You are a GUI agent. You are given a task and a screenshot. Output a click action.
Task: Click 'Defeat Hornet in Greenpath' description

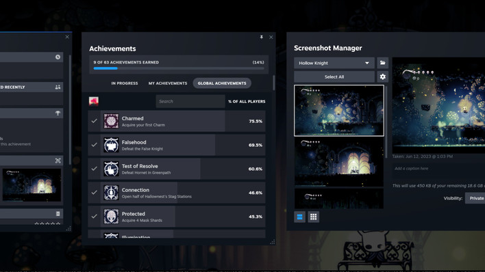[147, 173]
